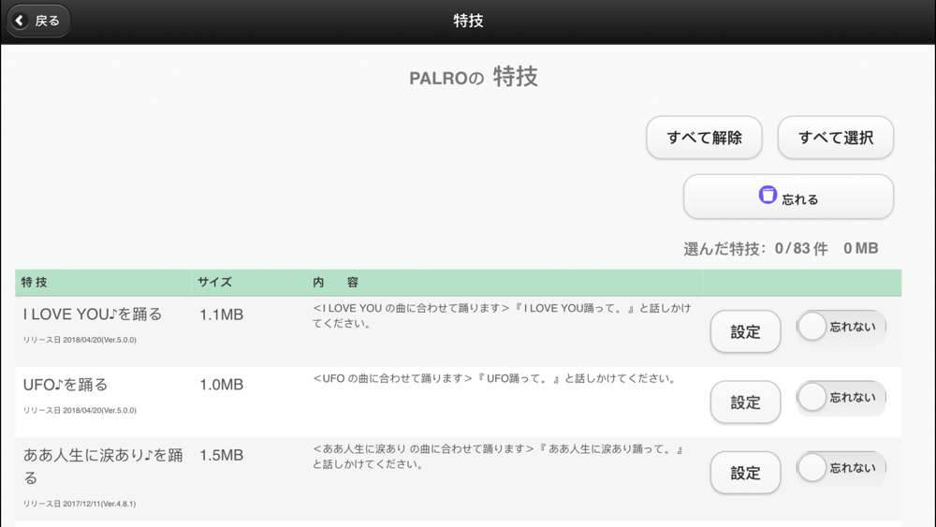Click the 忘れる button
Viewport: 936px width, 527px height.
coord(788,197)
